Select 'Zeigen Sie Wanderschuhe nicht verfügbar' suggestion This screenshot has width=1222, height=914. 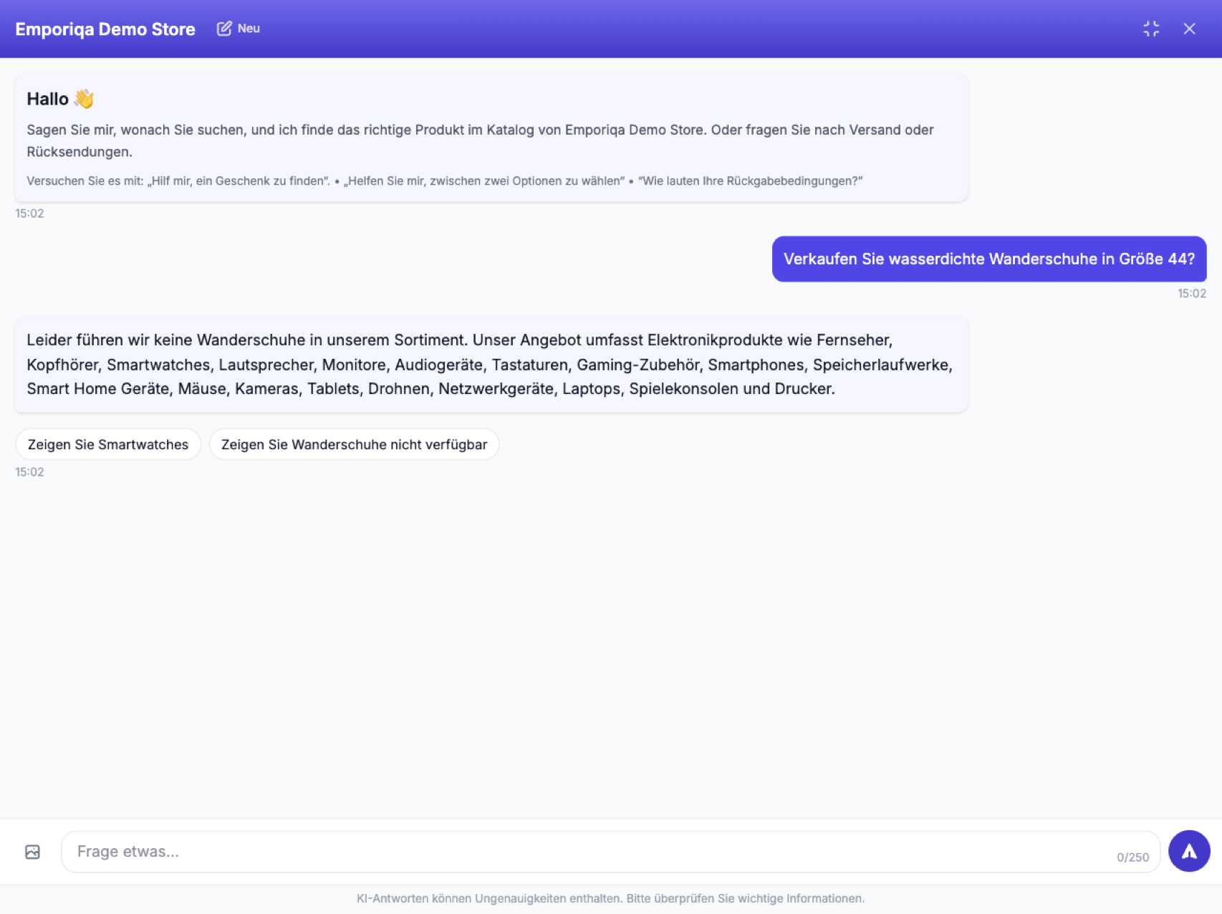354,444
